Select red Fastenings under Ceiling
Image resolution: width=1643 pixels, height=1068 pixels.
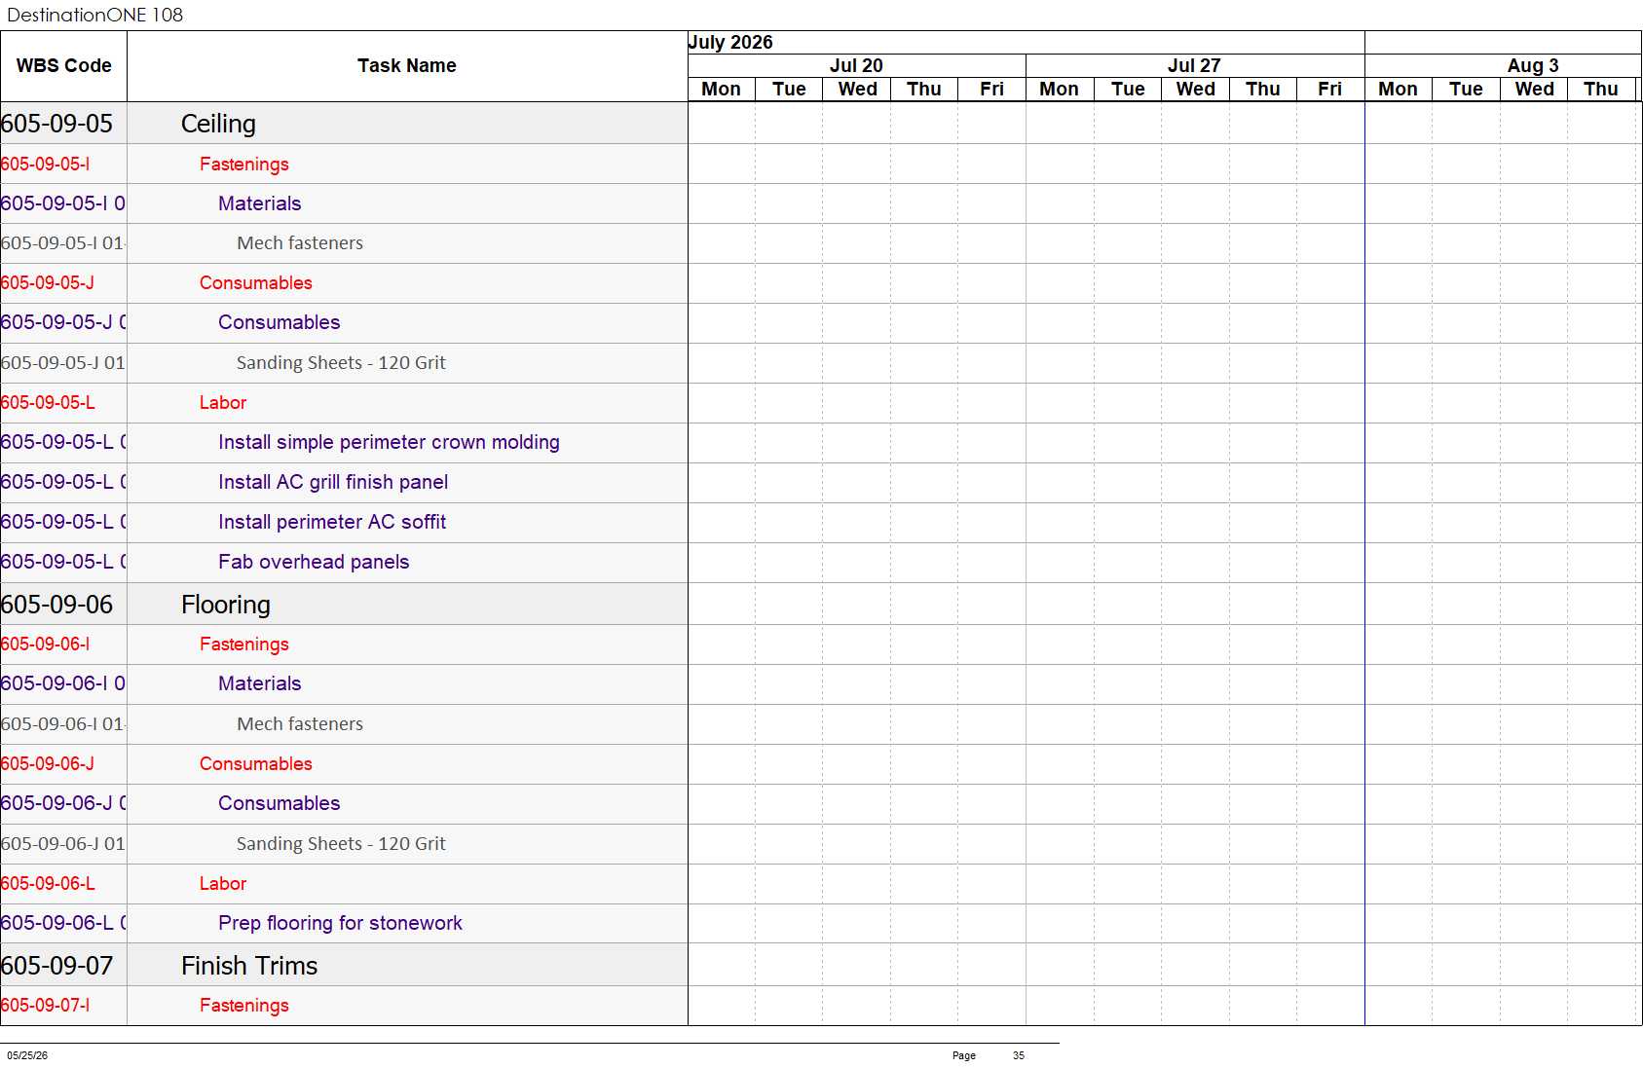[243, 165]
